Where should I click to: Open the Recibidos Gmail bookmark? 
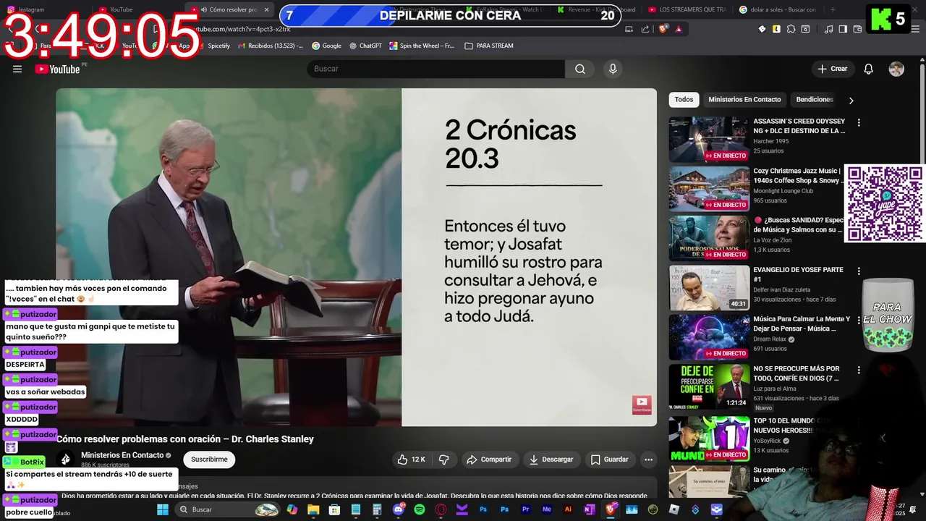coord(269,46)
